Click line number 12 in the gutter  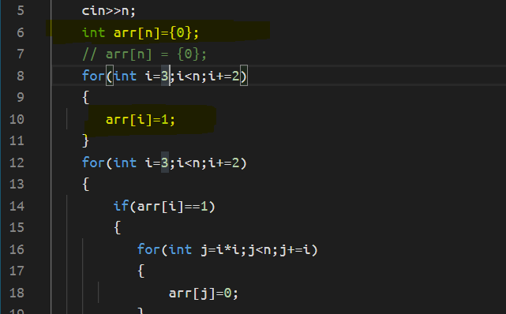pyautogui.click(x=17, y=163)
